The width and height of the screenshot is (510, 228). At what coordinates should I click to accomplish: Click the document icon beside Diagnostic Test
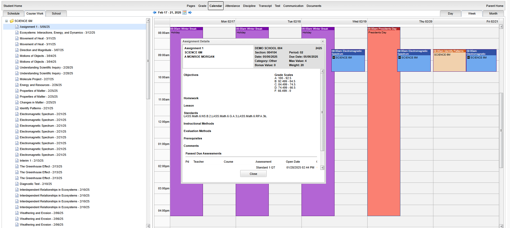pyautogui.click(x=17, y=184)
